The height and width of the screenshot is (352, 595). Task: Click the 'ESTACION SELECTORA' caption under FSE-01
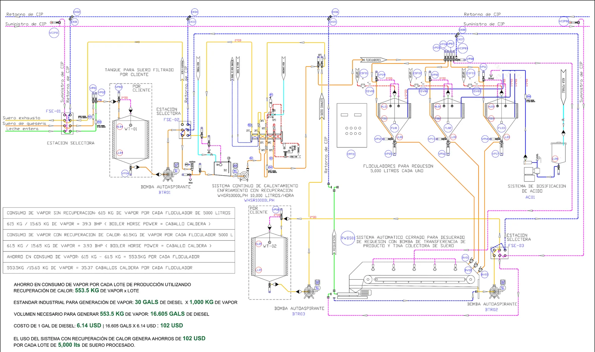pos(71,143)
